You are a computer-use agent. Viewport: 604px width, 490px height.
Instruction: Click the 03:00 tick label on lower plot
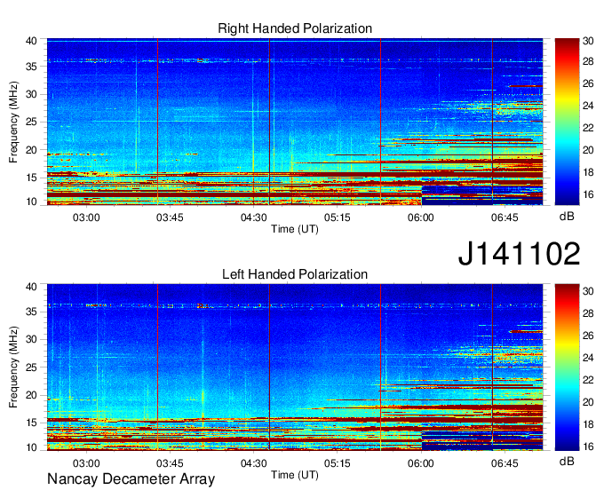pos(86,463)
